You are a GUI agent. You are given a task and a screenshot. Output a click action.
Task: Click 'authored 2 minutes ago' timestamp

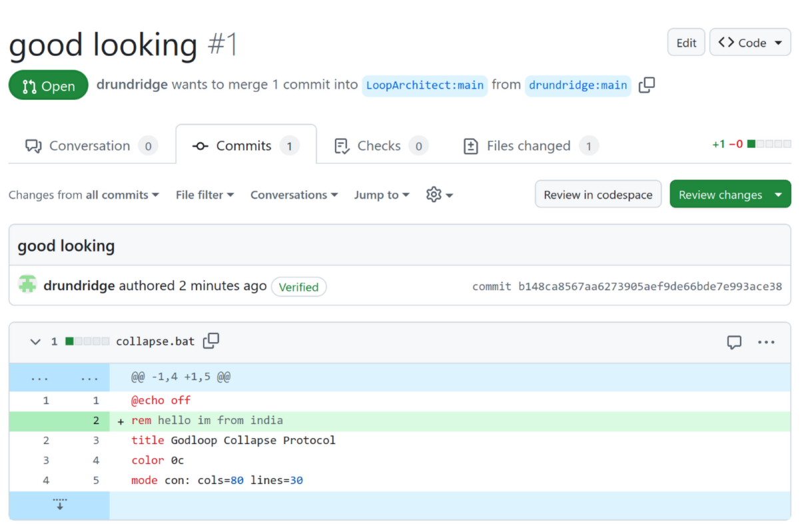(x=193, y=286)
